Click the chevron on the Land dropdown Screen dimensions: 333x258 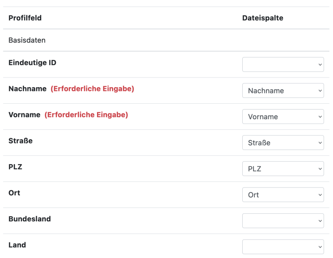point(319,246)
